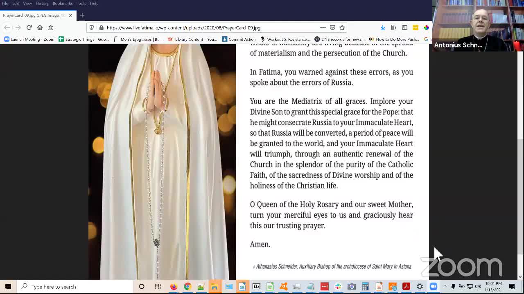The width and height of the screenshot is (524, 294).
Task: Open the page actions three-dot menu
Action: (323, 27)
